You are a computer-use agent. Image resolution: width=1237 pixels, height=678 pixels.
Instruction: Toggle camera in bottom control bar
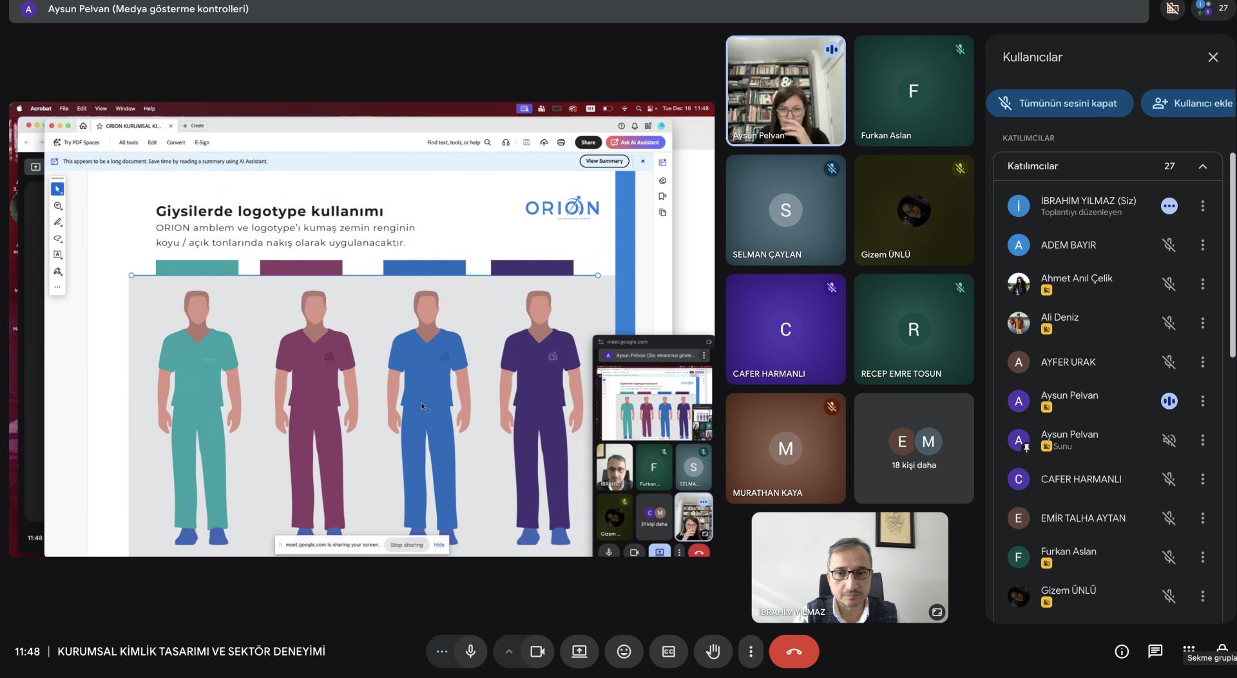point(537,652)
